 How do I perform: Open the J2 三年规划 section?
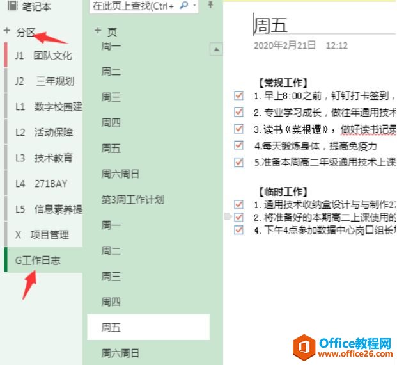44,81
